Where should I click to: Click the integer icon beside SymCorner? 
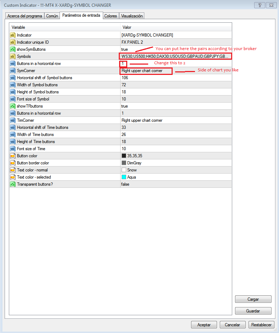pyautogui.click(x=12, y=71)
